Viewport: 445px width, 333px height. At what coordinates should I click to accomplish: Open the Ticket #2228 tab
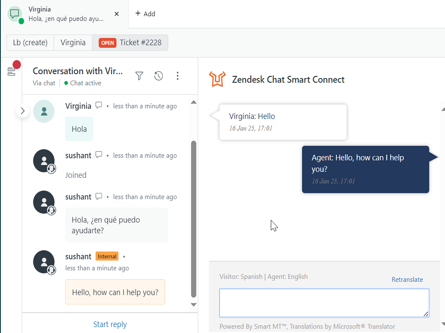pyautogui.click(x=130, y=42)
